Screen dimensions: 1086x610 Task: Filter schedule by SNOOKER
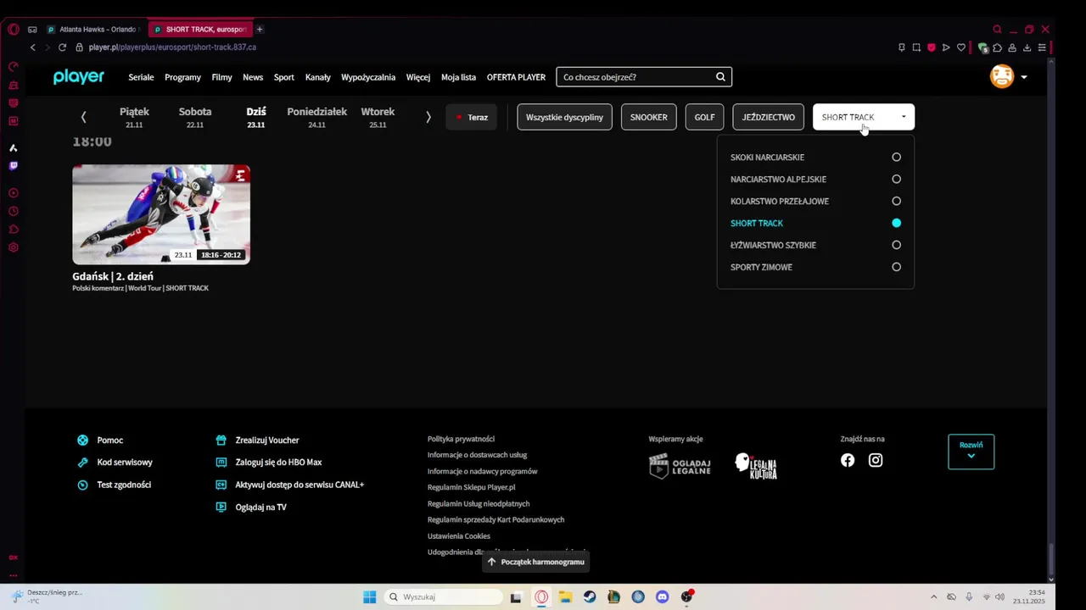[x=648, y=117]
